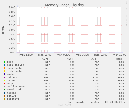The height and width of the screenshot is (108, 129).
Task: Click the 1.8 G y-axis value
Action: (x=12, y=12)
